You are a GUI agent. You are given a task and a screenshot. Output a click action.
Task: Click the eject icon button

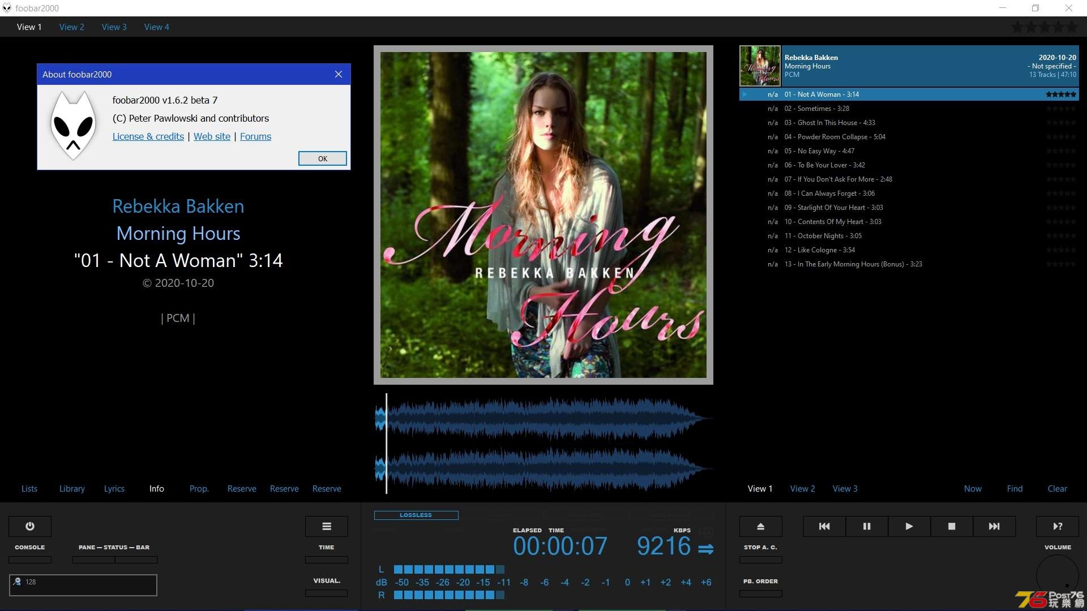click(761, 526)
